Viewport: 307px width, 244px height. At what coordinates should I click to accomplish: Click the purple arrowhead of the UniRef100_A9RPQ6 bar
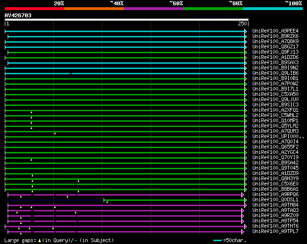coord(243,195)
